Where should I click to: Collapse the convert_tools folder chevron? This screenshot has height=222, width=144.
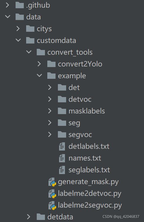click(29, 52)
